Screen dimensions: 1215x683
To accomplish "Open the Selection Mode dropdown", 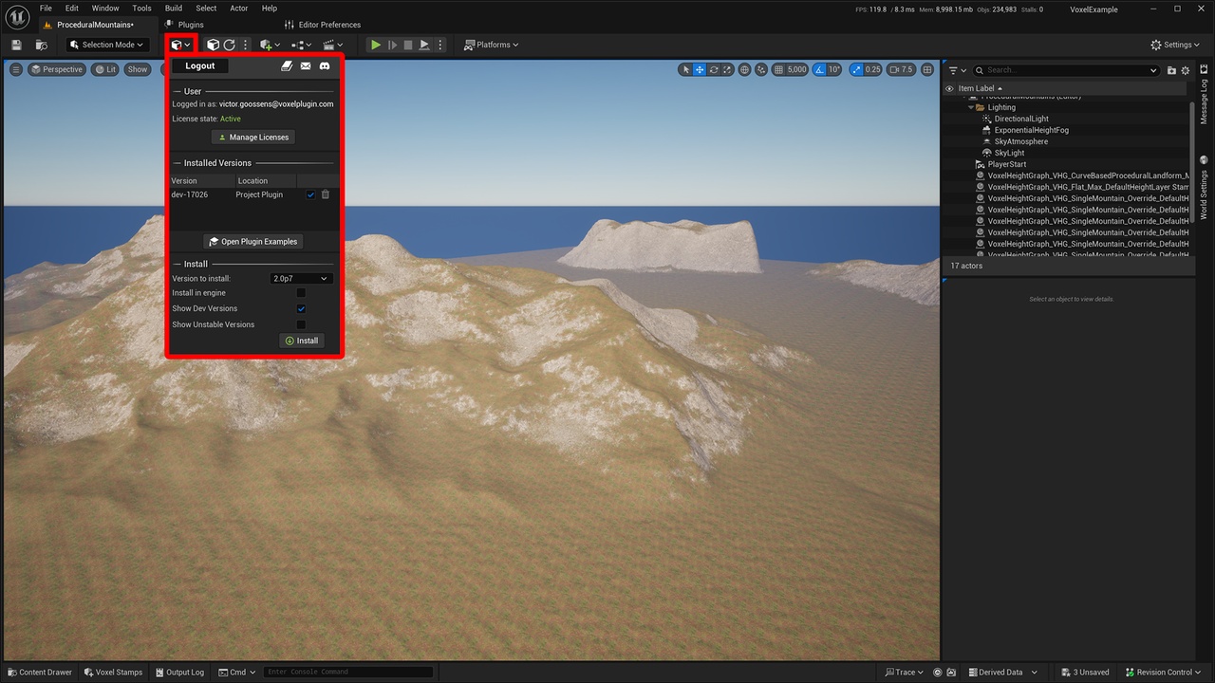I will pyautogui.click(x=107, y=45).
